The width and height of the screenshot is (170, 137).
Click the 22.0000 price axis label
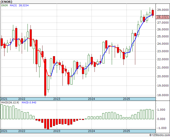[163, 59]
